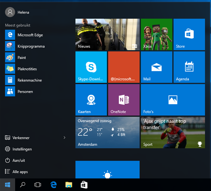Screen dimensions: 211x191
Task: Open File Explorer from the taskbar
Action: click(69, 185)
